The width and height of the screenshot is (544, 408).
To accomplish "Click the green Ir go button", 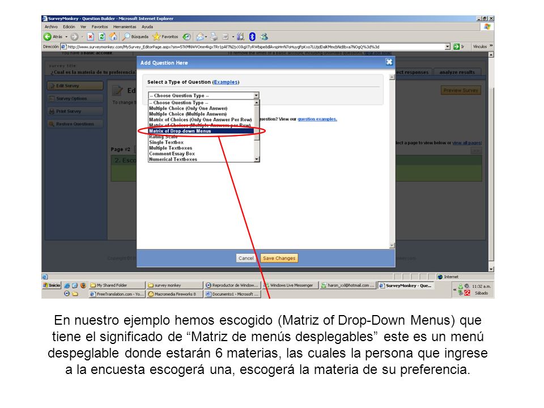I will click(x=459, y=46).
